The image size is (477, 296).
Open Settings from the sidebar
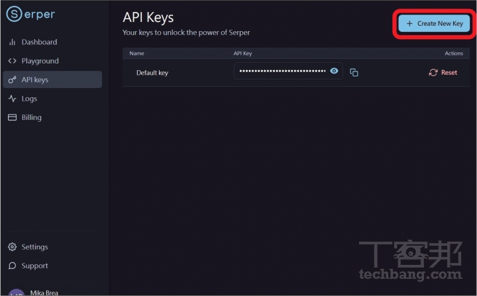(x=52, y=247)
